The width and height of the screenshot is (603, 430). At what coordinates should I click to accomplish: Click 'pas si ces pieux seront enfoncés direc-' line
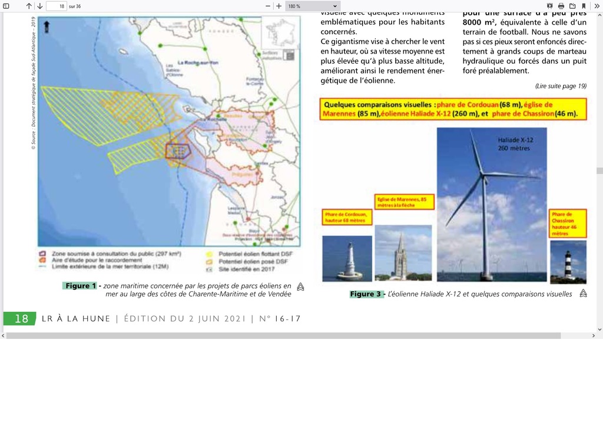[x=525, y=42]
